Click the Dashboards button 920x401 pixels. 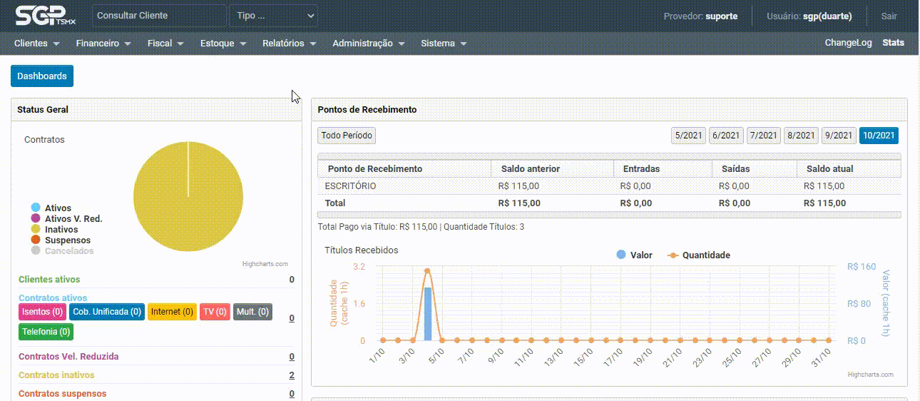pyautogui.click(x=42, y=76)
